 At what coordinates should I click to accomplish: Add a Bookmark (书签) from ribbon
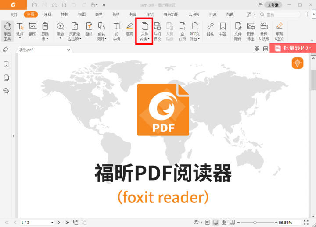(x=223, y=29)
